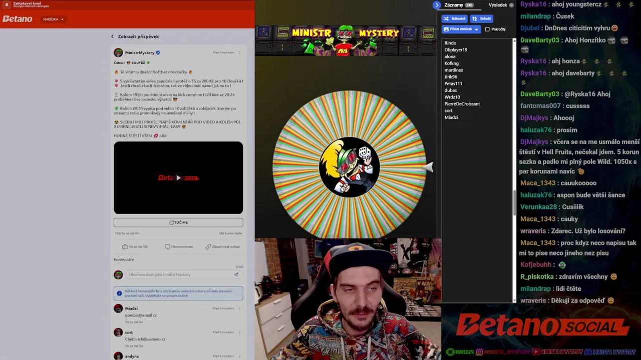Click Miadzi commenter name in comments
Image resolution: width=641 pixels, height=360 pixels.
[131, 308]
